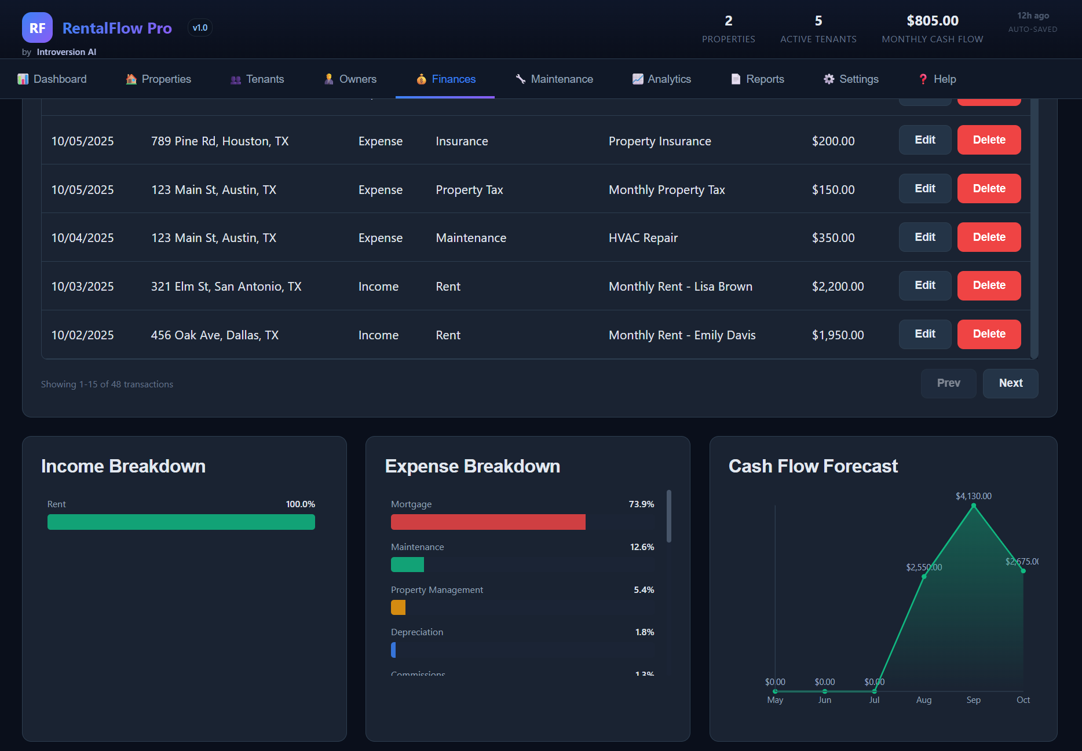Screen dimensions: 1082x751
Task: Delete the Monthly Rent - Lisa Brown entry
Action: [989, 285]
